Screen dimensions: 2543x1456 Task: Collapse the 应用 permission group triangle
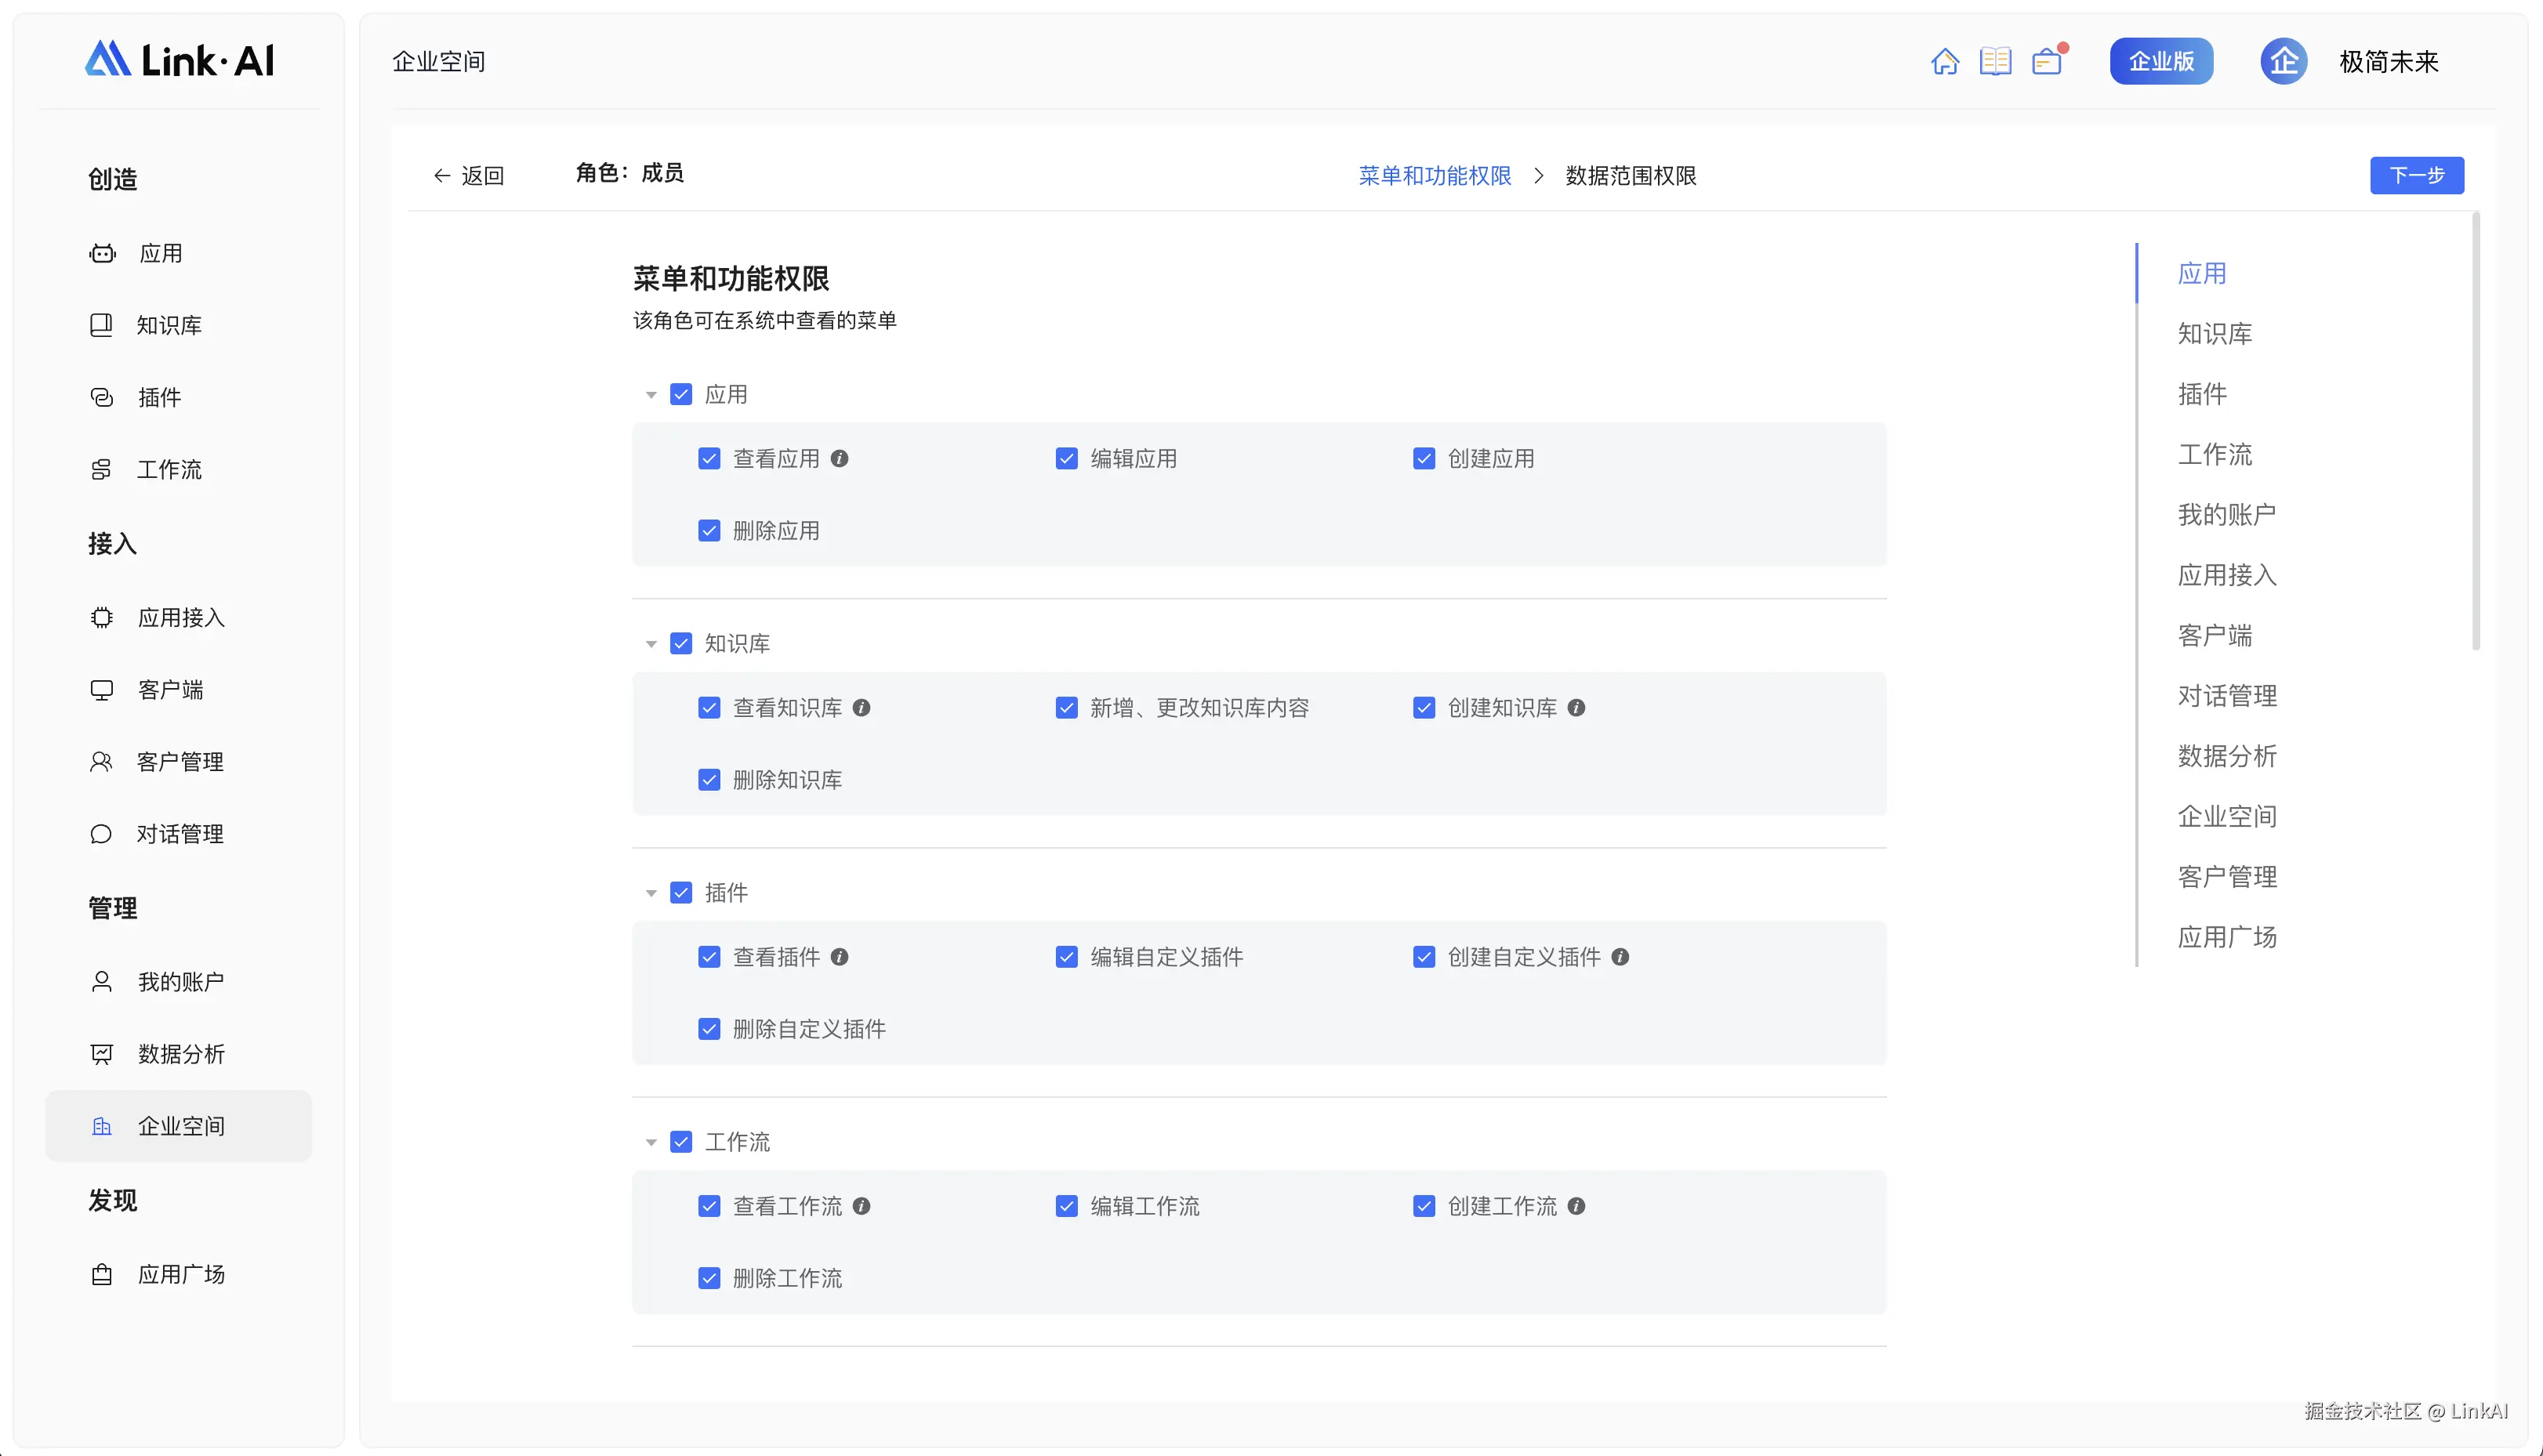coord(651,394)
